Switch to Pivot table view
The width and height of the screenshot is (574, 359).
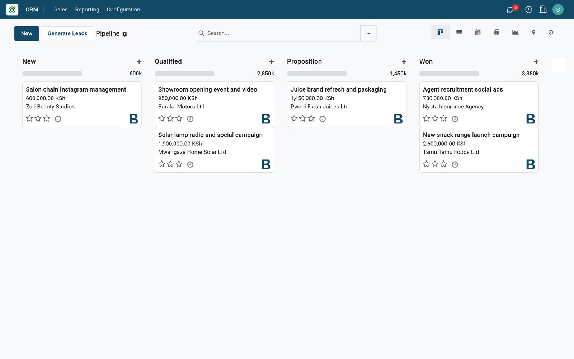point(497,33)
